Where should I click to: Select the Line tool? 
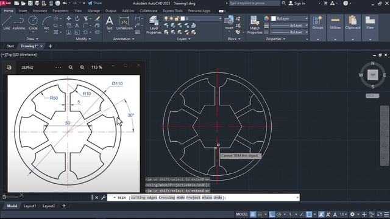[x=7, y=23]
